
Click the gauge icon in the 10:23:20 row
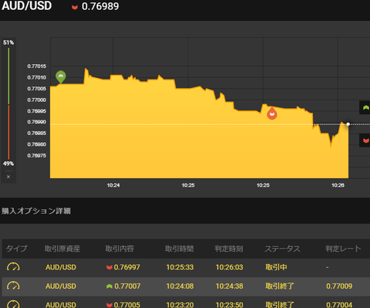(13, 304)
